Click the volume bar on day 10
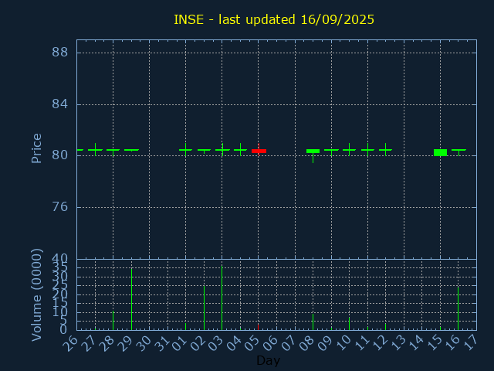The width and height of the screenshot is (494, 371). (349, 324)
